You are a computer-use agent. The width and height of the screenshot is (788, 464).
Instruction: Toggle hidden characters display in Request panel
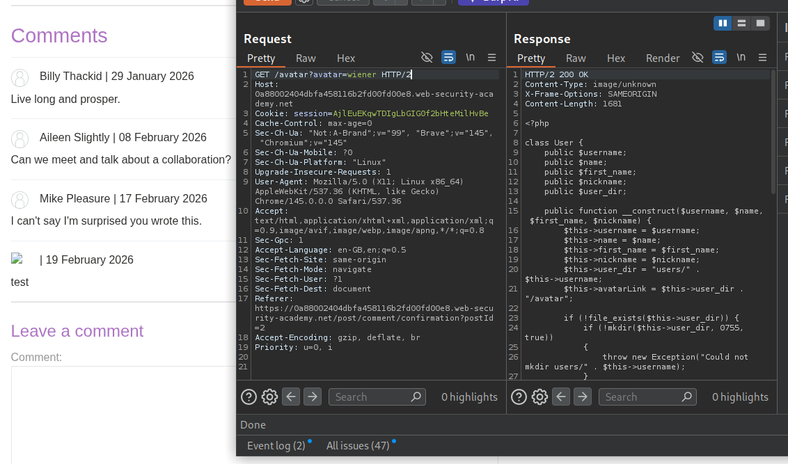427,58
